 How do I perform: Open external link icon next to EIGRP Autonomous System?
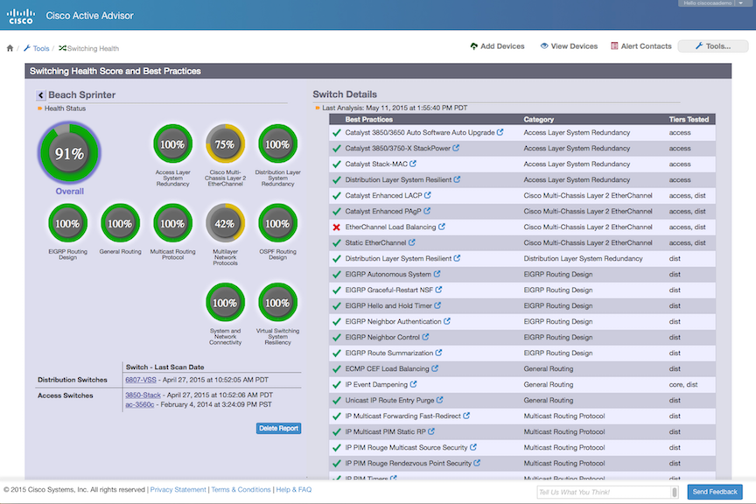(437, 274)
